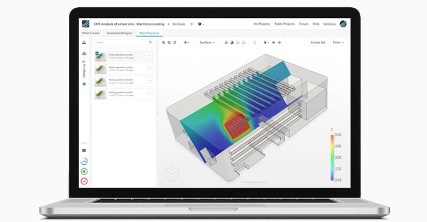Viewport: 427px width, 222px height.
Task: Click the zoom out magnifier icon
Action: pos(169,42)
